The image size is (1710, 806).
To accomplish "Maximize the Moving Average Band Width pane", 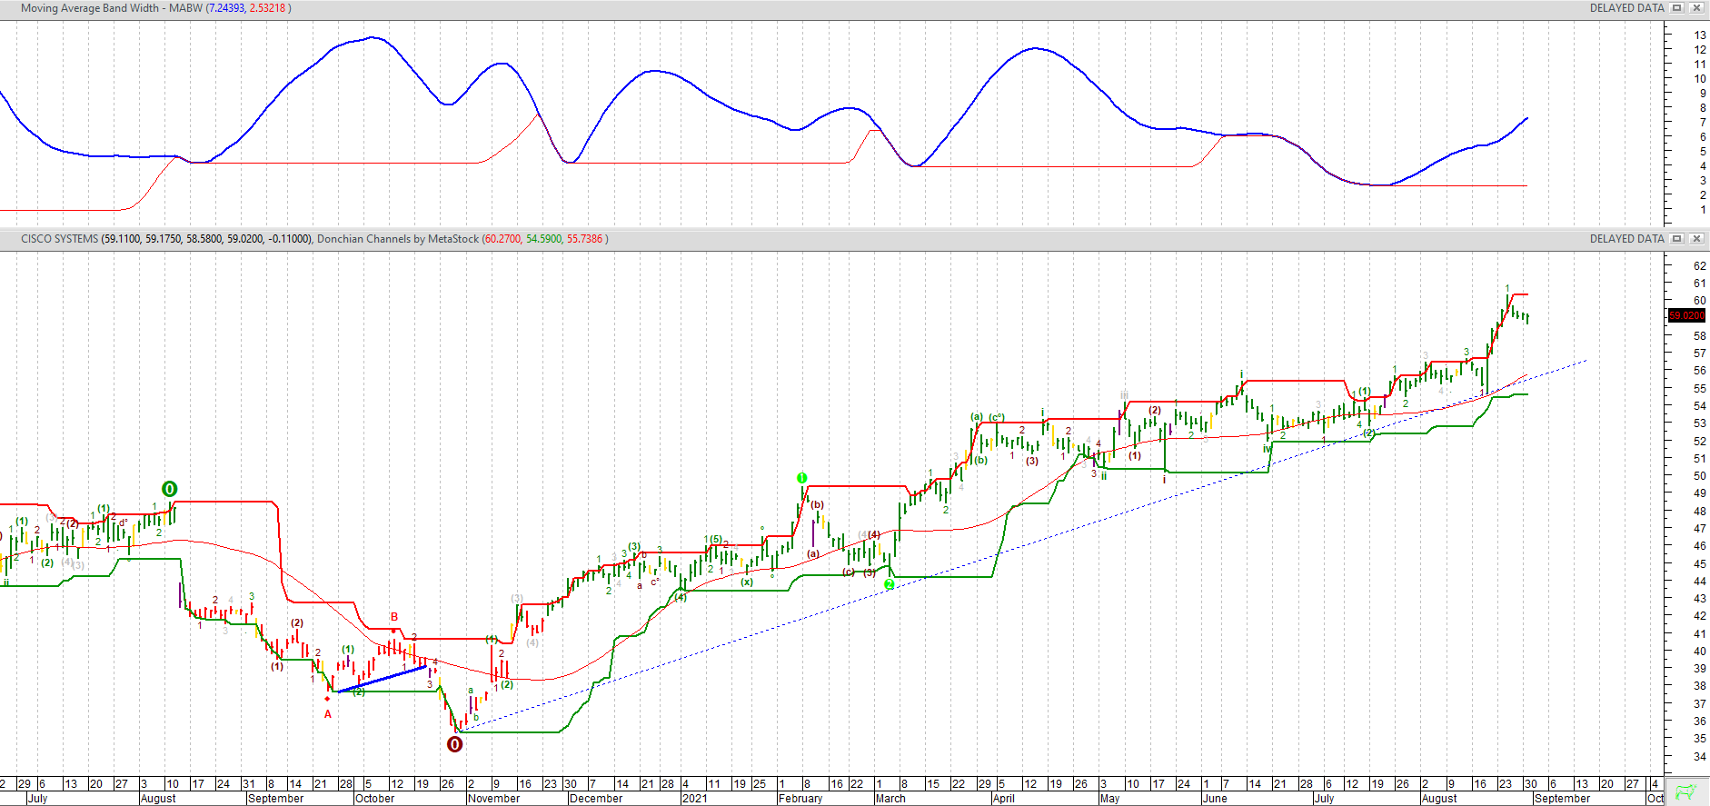I will tap(1677, 8).
